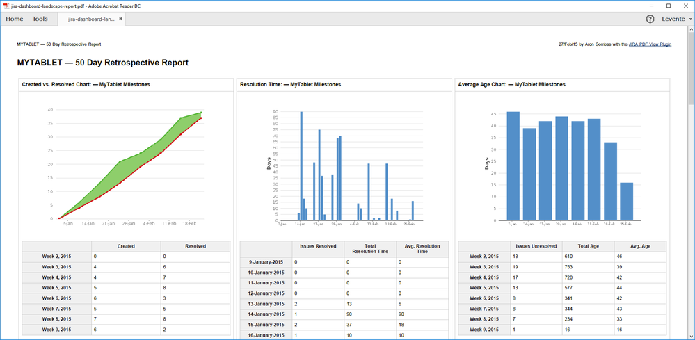Select the jira-dashboard-lan... document tab
Viewport: 695px width, 340px height.
(x=91, y=19)
